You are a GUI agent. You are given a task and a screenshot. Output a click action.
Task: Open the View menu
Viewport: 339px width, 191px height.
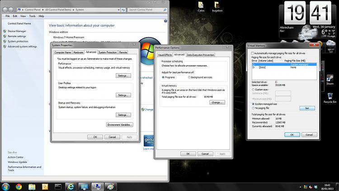click(23, 16)
